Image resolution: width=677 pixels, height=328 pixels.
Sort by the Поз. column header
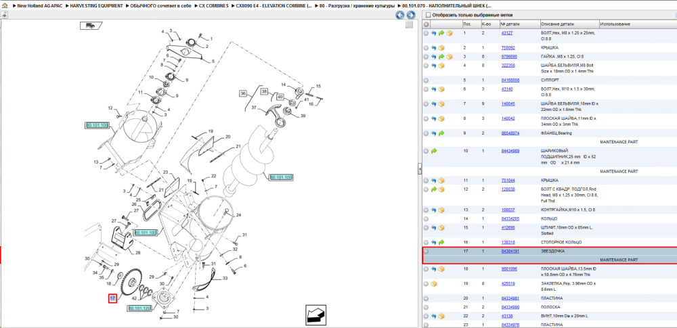tap(471, 24)
